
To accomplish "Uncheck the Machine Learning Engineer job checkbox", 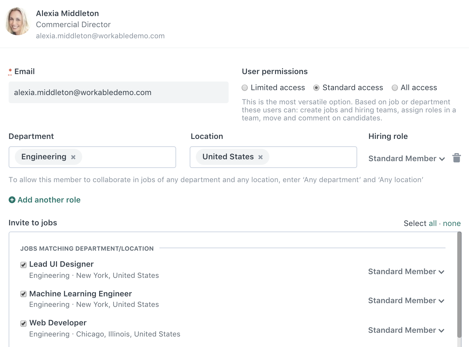I will coord(23,294).
